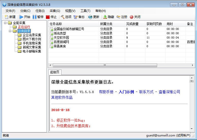Select the 起始页 tab
The height and width of the screenshot is (140, 197).
pyautogui.click(x=55, y=72)
